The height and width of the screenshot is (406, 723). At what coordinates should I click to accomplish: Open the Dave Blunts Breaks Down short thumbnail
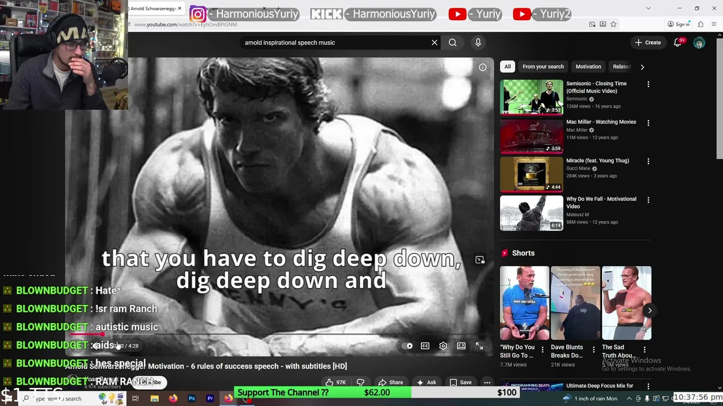point(575,303)
